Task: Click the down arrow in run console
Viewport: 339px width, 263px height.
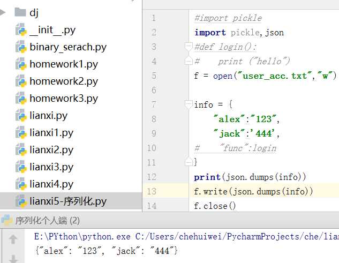Action: [x=13, y=259]
